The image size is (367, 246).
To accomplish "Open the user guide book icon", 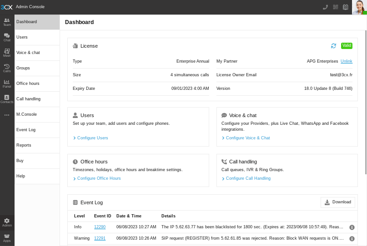I will click(346, 7).
